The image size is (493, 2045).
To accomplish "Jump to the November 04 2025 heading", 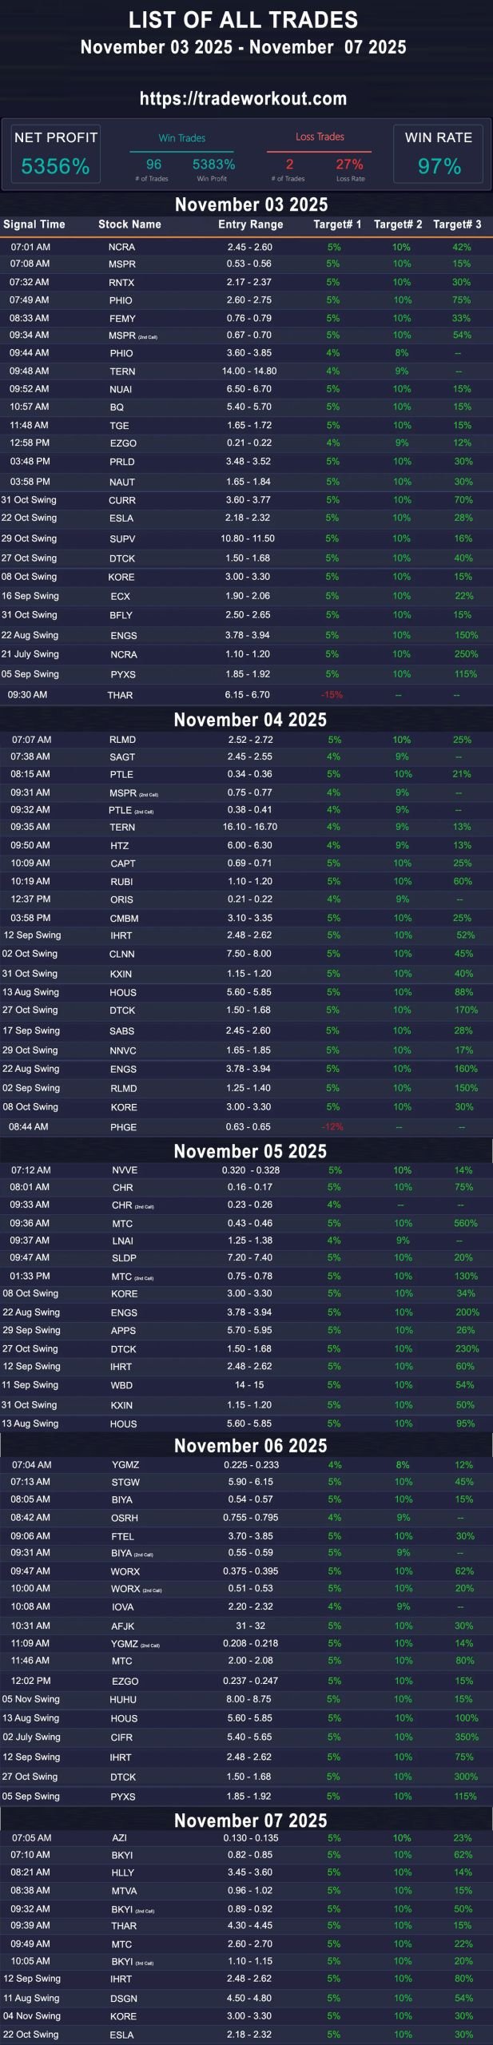I will (x=250, y=720).
